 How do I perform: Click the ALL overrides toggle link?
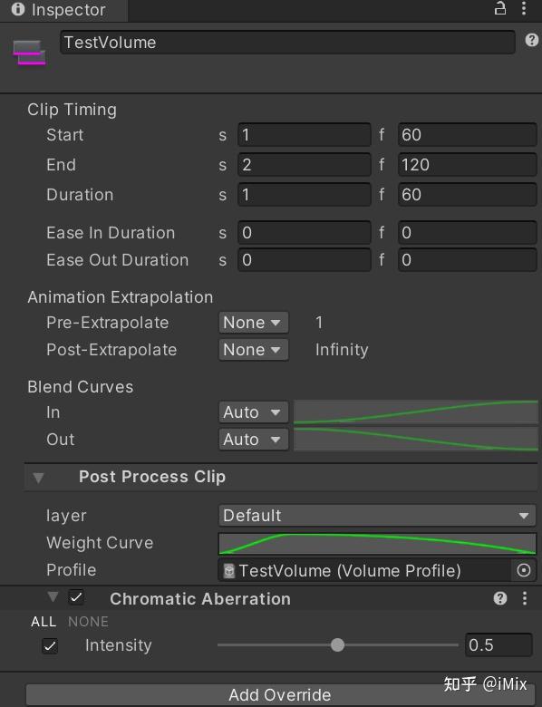(44, 622)
